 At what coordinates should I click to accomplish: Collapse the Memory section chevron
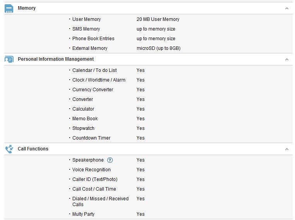coord(287,8)
